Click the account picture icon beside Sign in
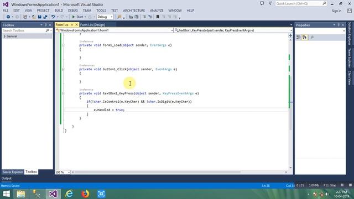Viewport: 354px width, 199px height. click(x=350, y=11)
